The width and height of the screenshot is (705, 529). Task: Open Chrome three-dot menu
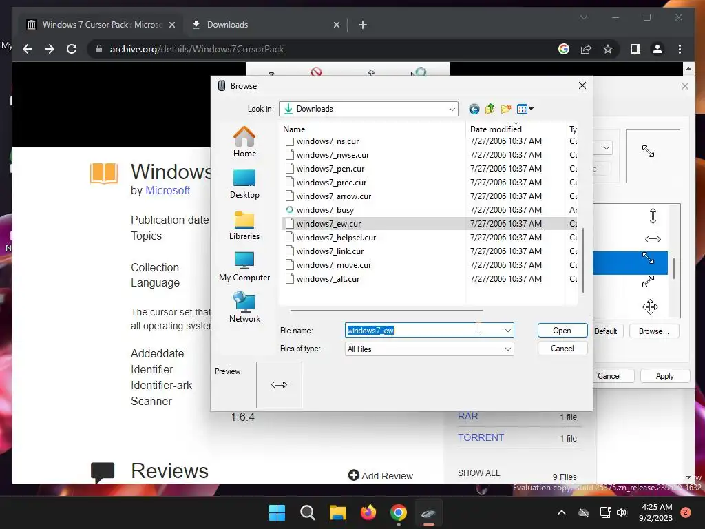(680, 49)
